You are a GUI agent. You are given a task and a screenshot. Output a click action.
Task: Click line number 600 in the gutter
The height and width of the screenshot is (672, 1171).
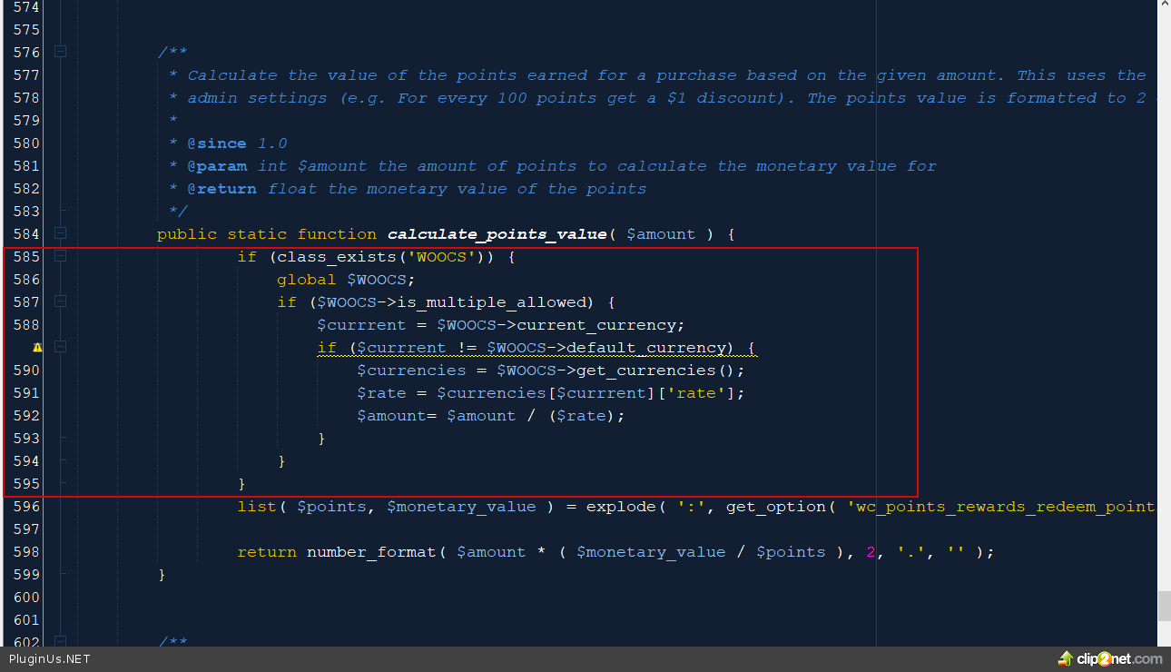point(26,598)
